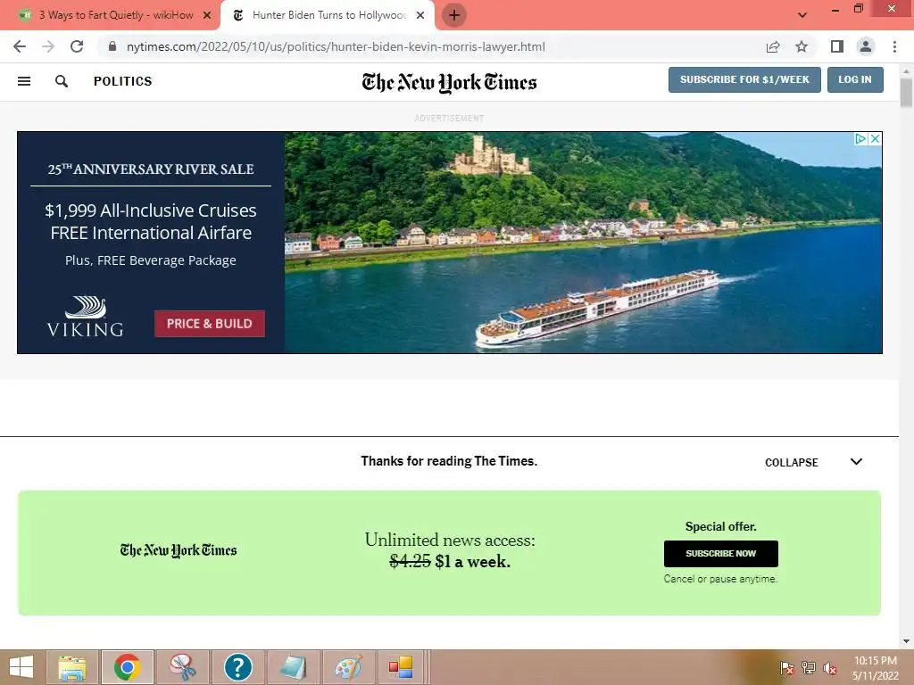914x685 pixels.
Task: Click scrollbar up arrow
Action: tap(906, 70)
